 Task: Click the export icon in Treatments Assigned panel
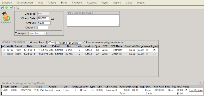[200, 83]
